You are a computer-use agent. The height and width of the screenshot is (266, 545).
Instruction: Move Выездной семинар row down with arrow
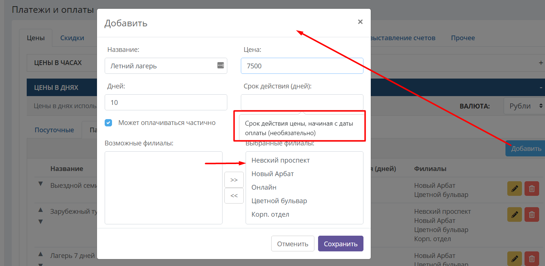pyautogui.click(x=41, y=184)
